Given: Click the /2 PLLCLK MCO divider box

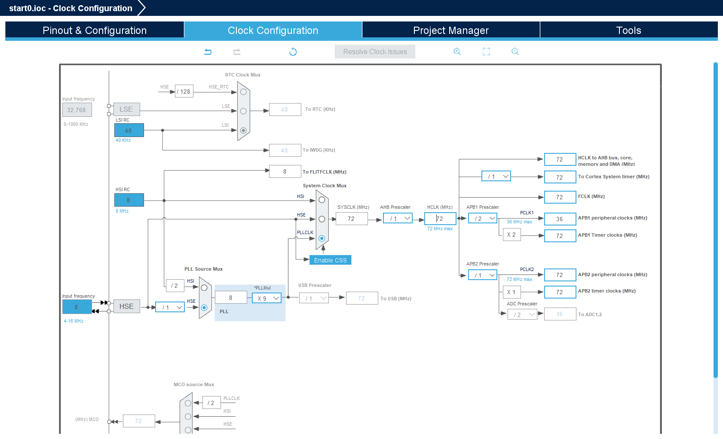Looking at the screenshot, I should [211, 402].
